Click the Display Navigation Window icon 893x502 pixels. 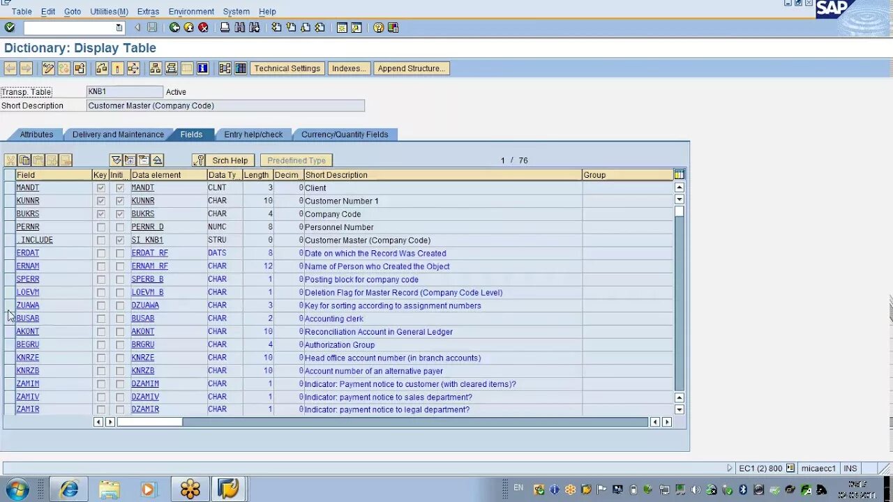pos(171,68)
